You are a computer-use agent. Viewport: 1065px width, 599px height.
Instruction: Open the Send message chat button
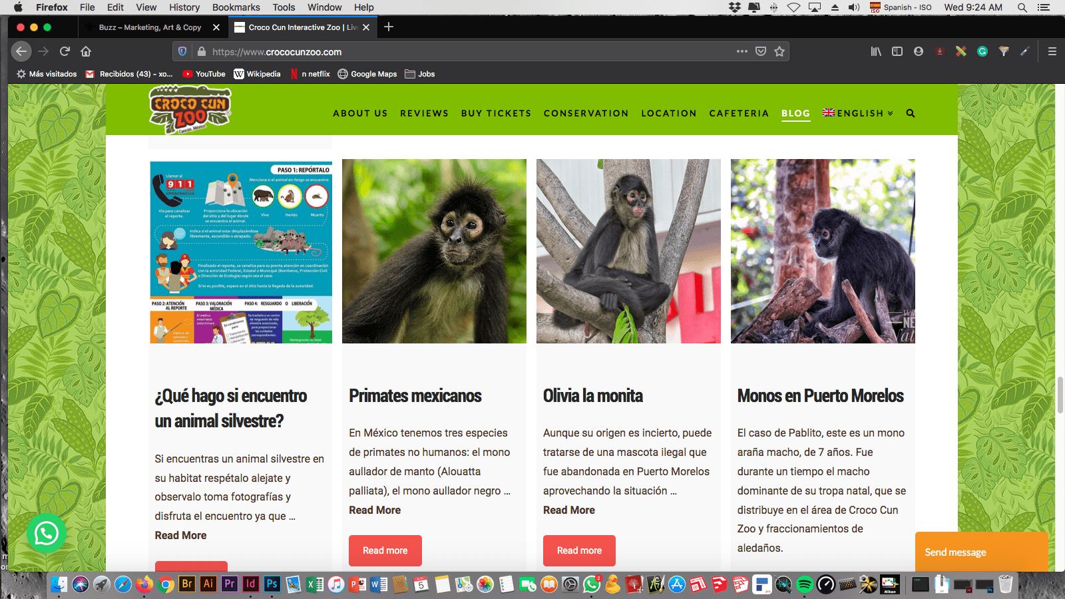pos(981,552)
